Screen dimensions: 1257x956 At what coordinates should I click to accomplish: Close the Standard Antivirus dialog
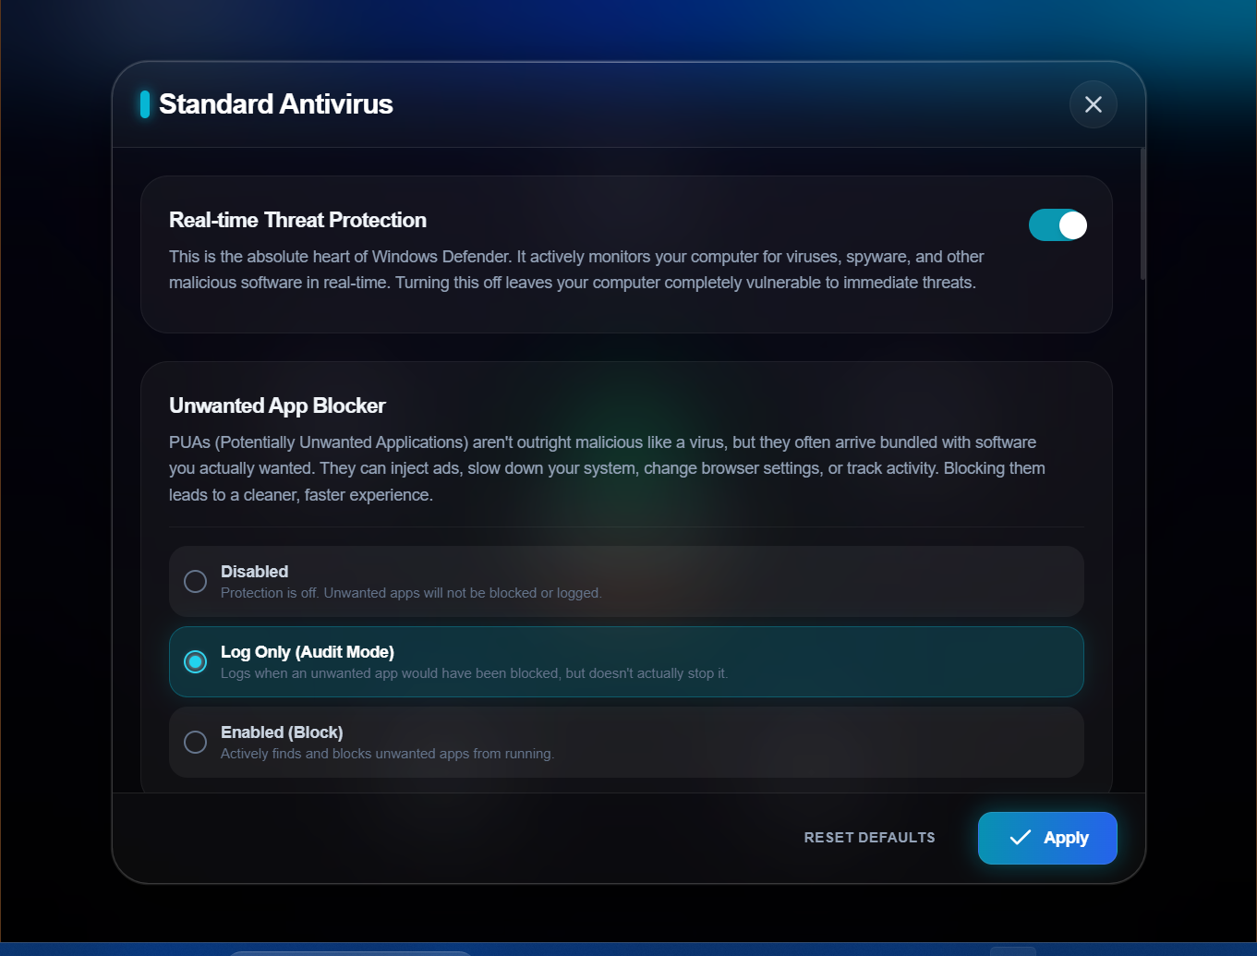[1093, 104]
